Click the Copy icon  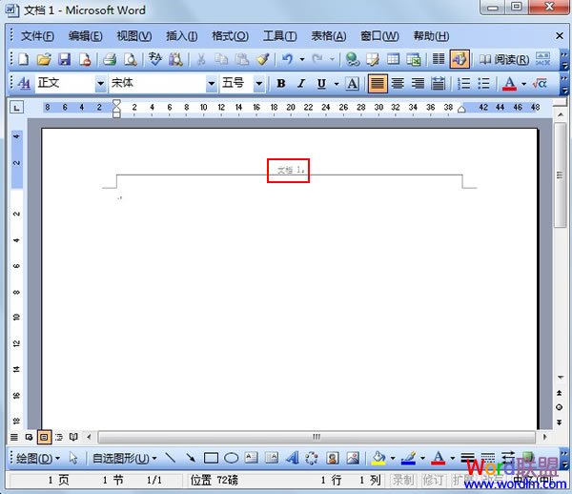(x=221, y=59)
